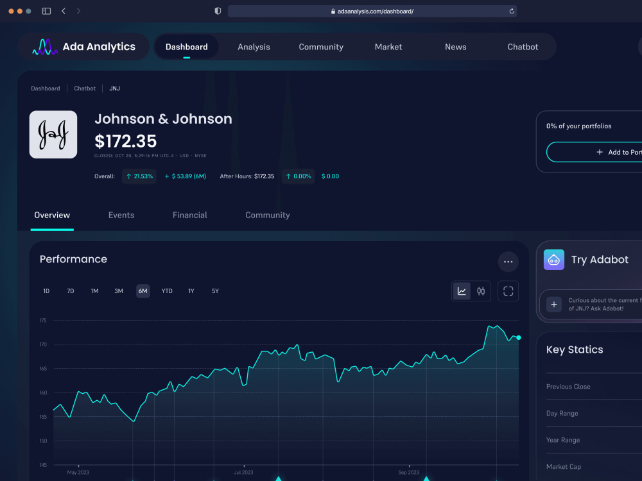Open the browser sidebar toggle icon

click(x=46, y=11)
